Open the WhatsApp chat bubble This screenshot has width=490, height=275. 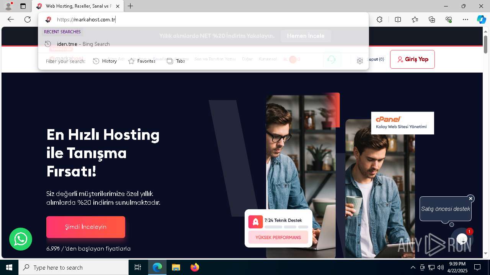point(21,239)
